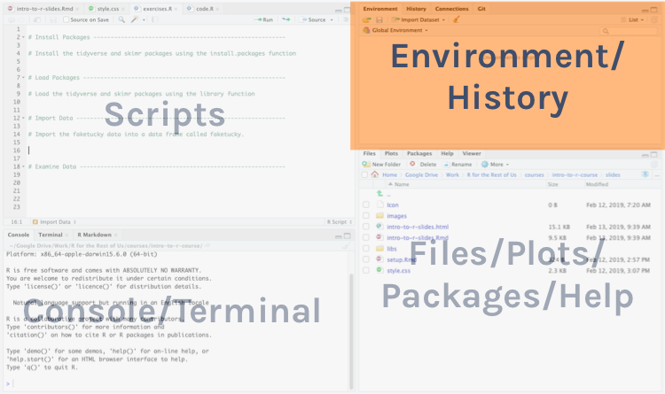The image size is (665, 394).
Task: Click the New Folder button
Action: 381,165
